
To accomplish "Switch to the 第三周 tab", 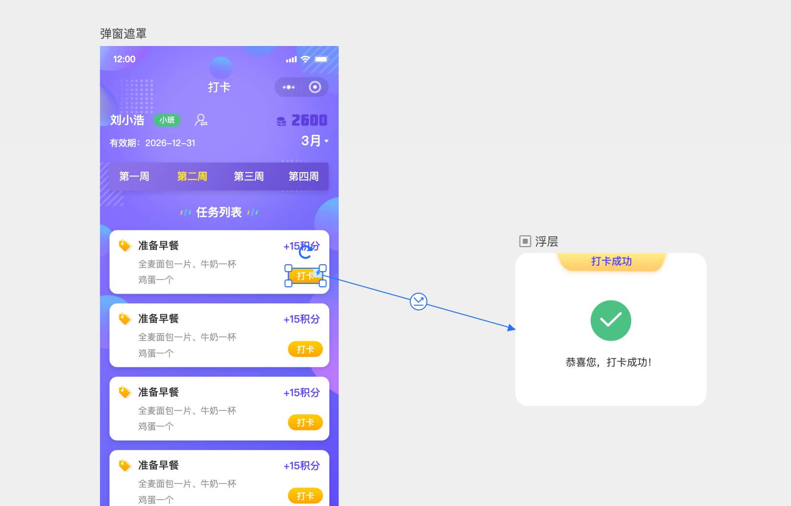I will 249,177.
